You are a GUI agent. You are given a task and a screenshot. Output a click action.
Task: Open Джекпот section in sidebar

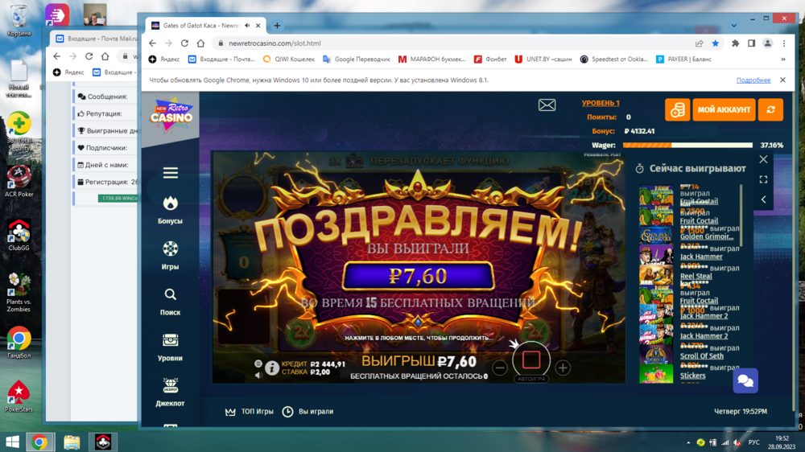pyautogui.click(x=170, y=392)
